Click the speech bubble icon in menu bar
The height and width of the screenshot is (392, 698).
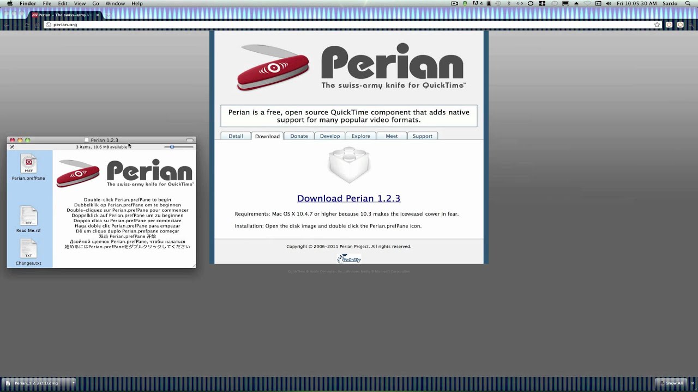coord(555,3)
